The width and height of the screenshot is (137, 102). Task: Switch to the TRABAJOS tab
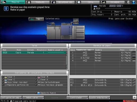(x=38, y=2)
